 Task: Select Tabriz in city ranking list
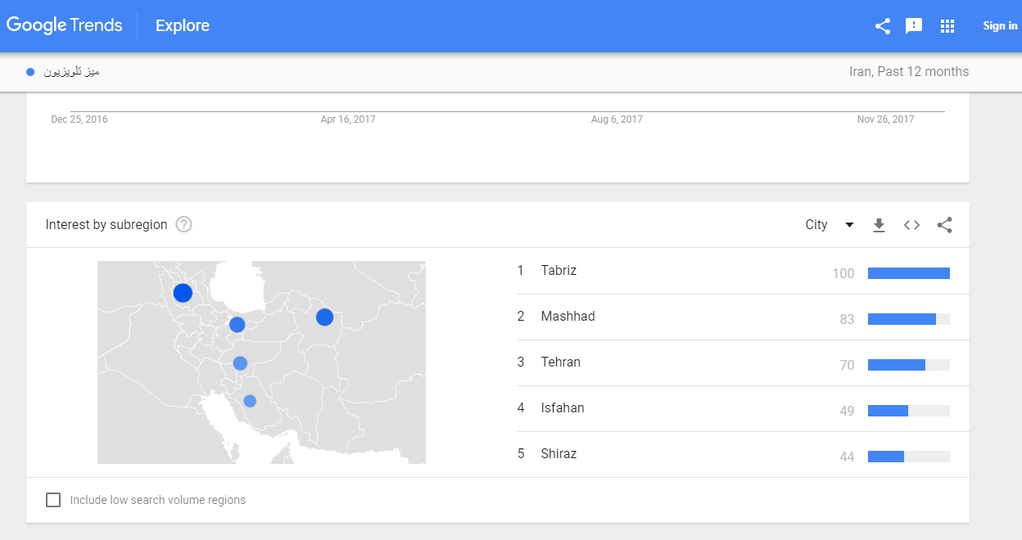click(x=558, y=271)
